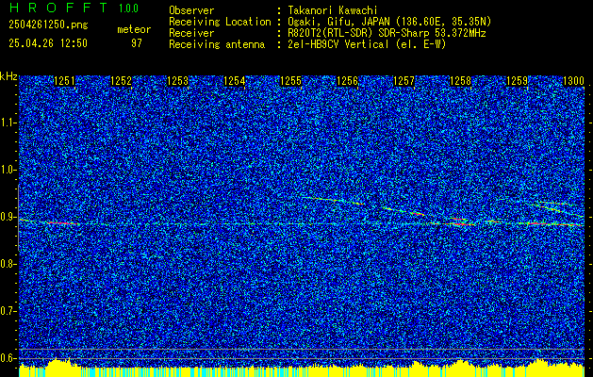Viewport: 593px width, 377px height.
Task: Click the 1259 time marker
Action: coord(517,81)
